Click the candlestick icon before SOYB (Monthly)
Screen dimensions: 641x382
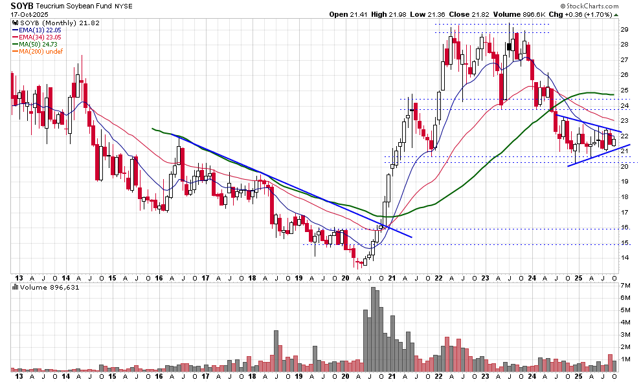coord(16,23)
